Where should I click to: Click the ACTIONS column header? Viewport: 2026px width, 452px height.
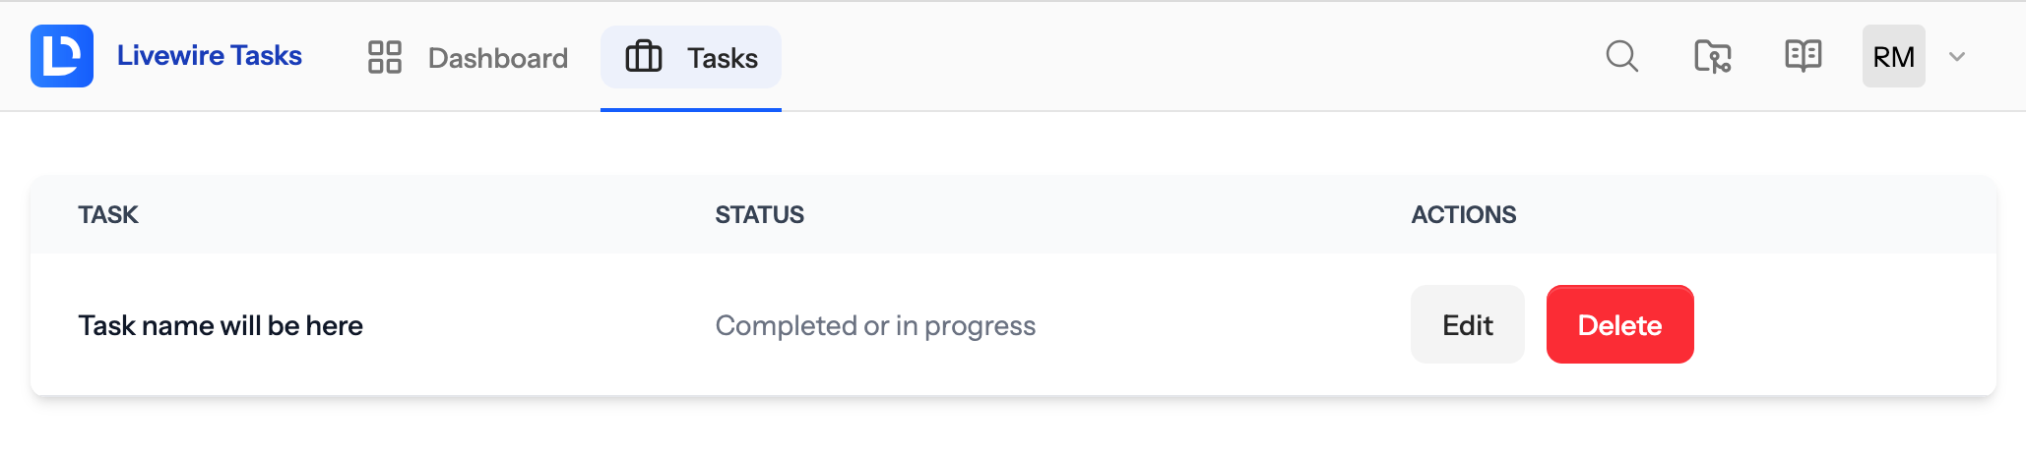pos(1464,214)
